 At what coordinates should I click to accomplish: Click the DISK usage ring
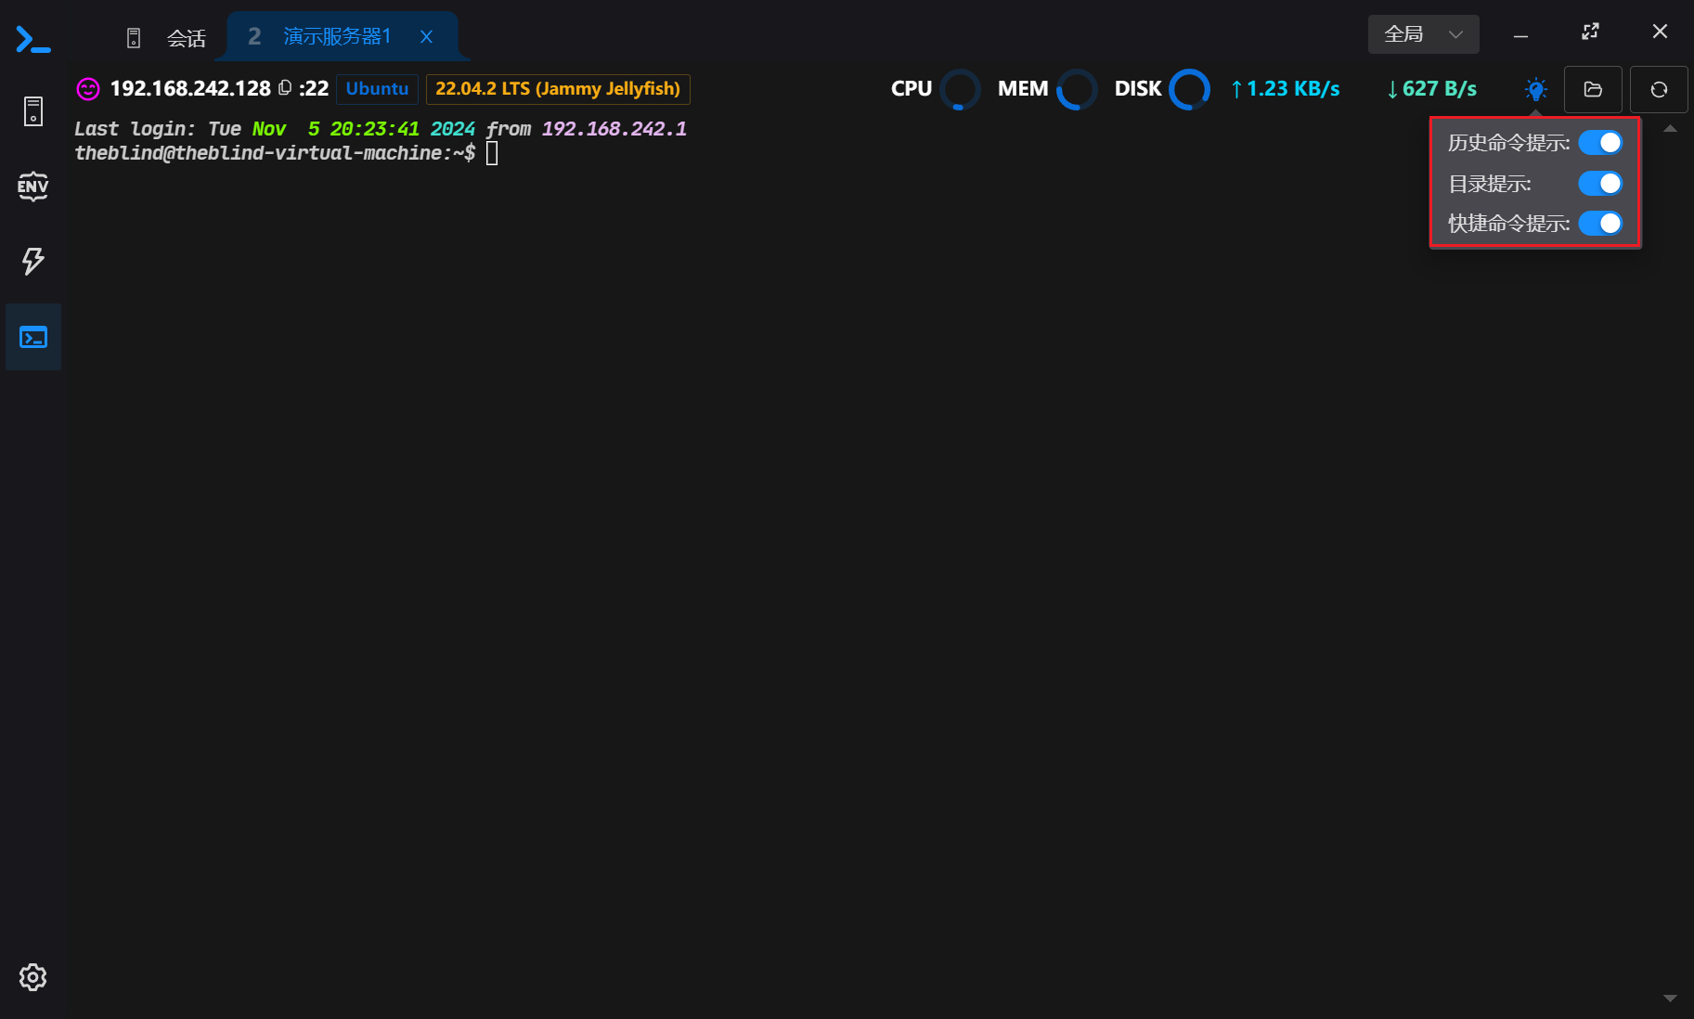tap(1189, 89)
